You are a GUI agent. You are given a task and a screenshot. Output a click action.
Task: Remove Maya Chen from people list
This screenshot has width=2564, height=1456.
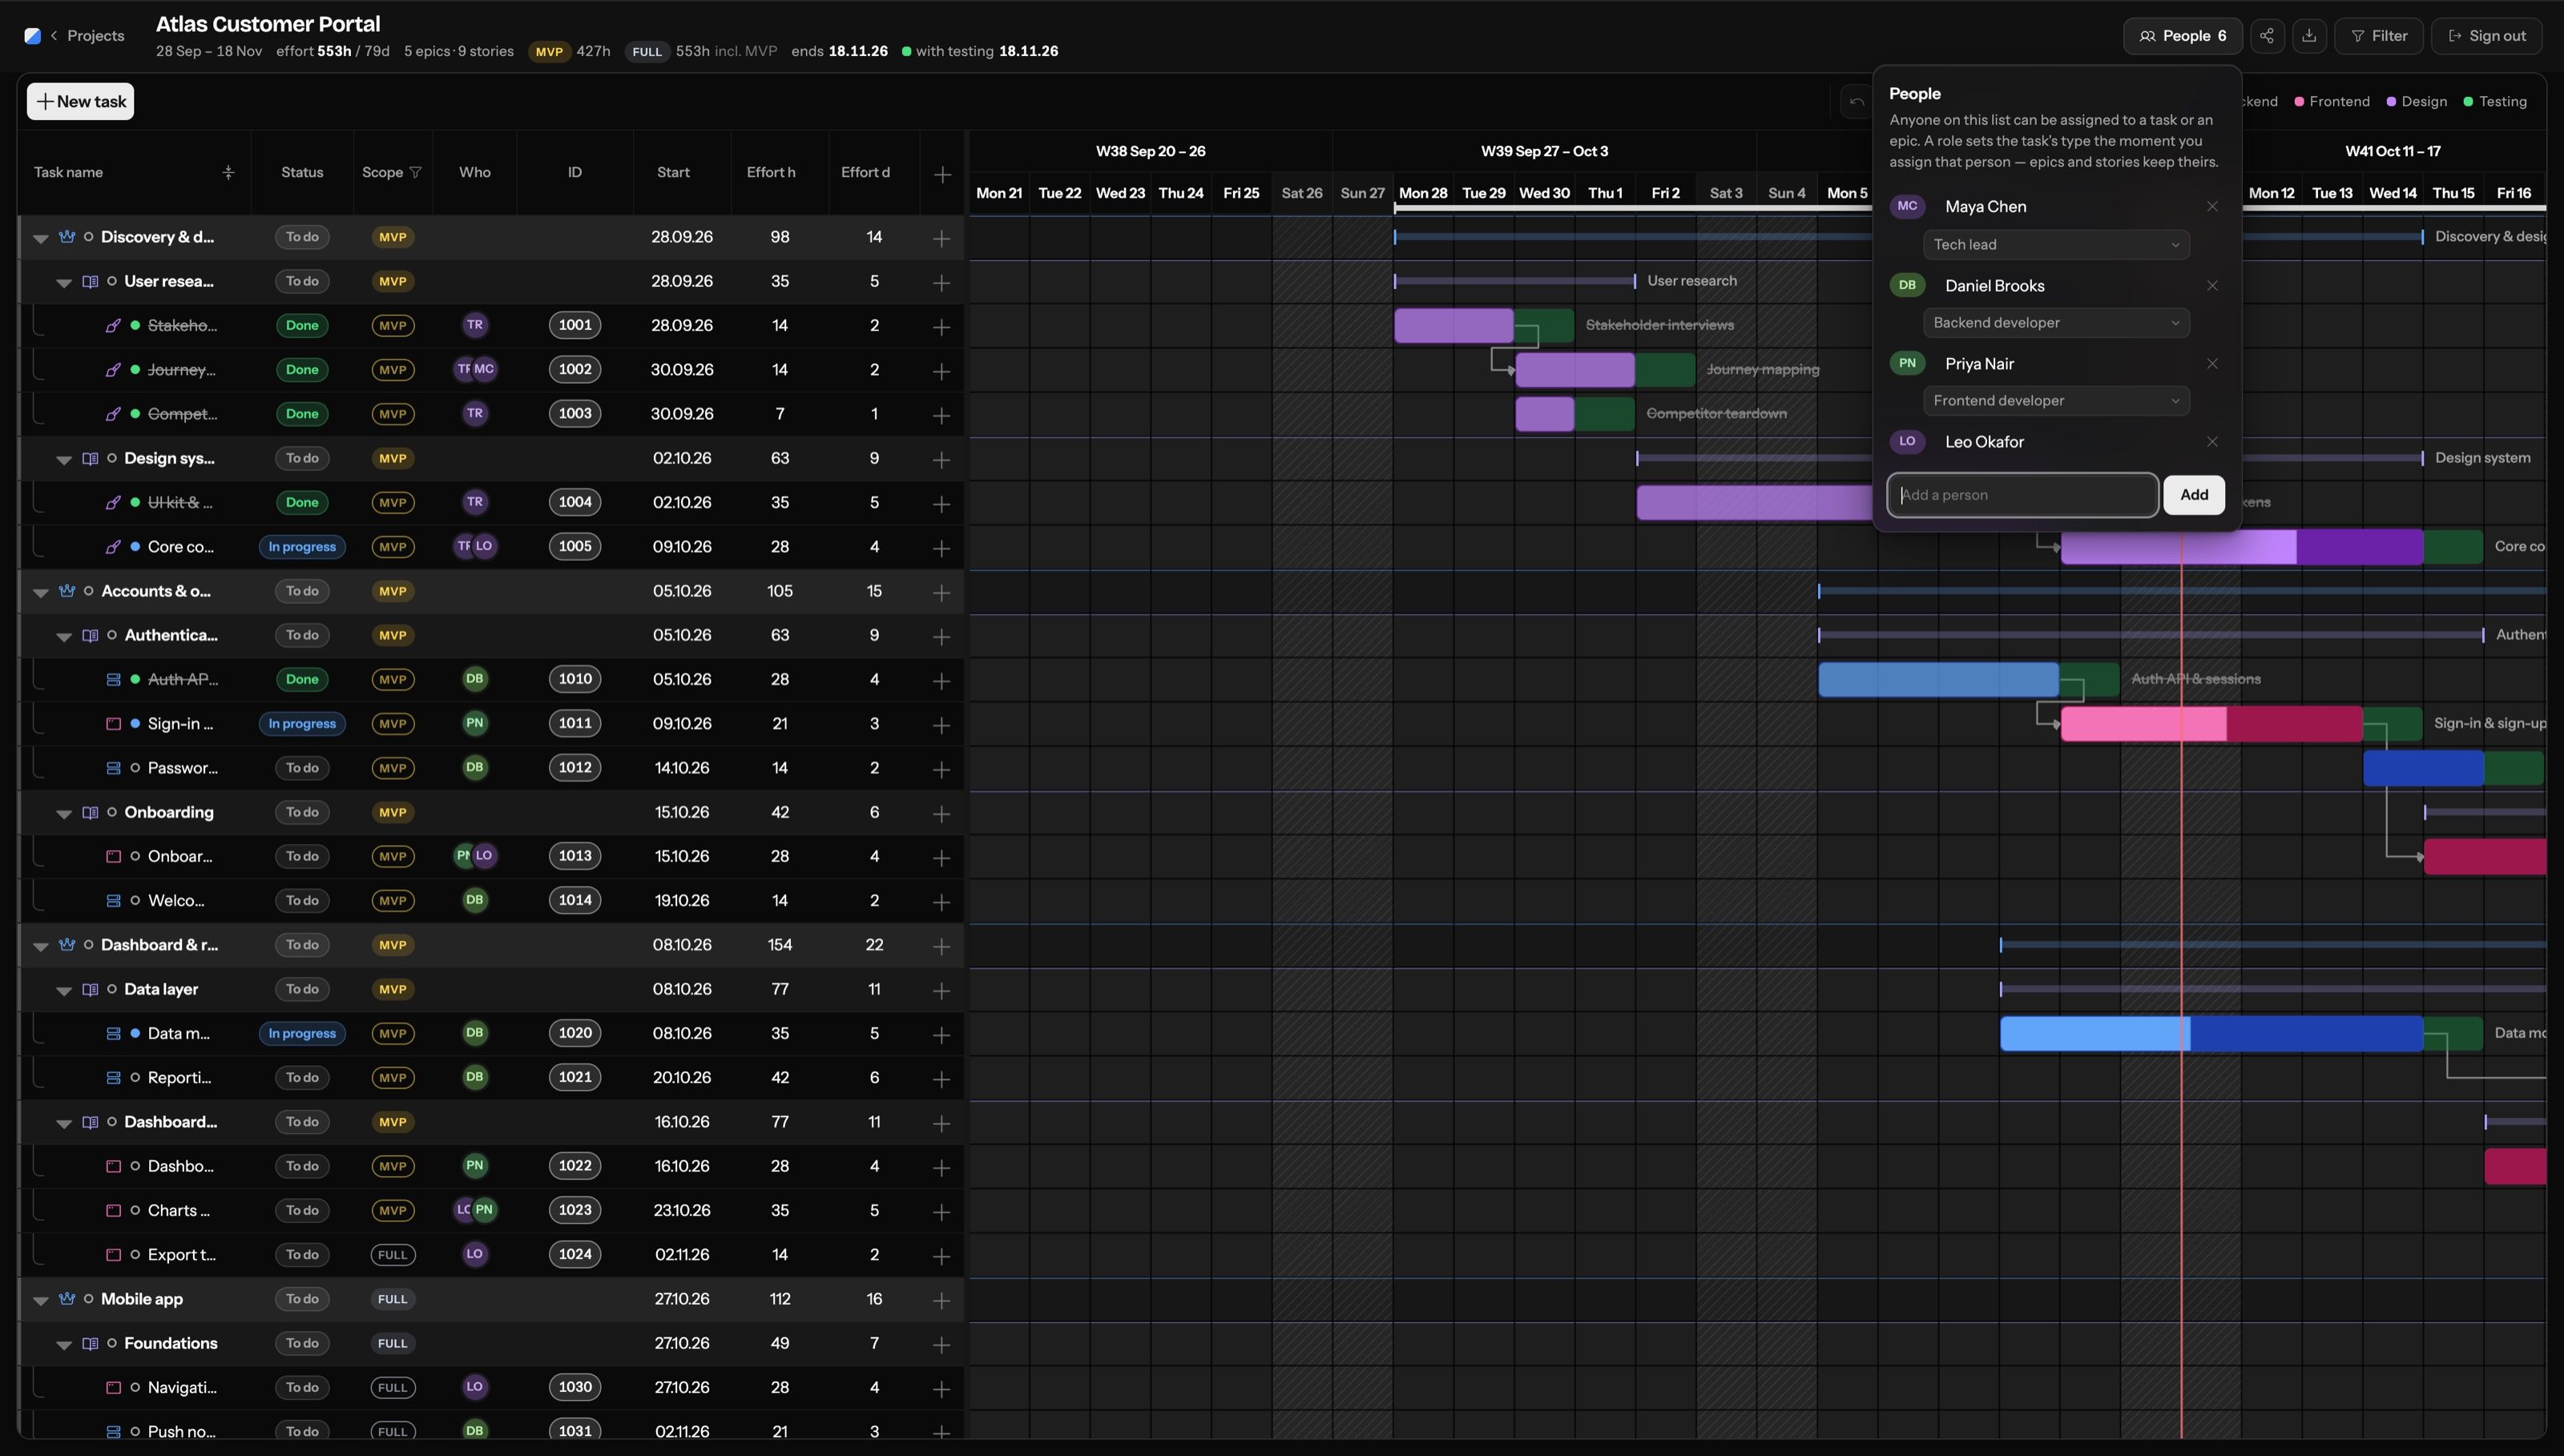coord(2213,206)
